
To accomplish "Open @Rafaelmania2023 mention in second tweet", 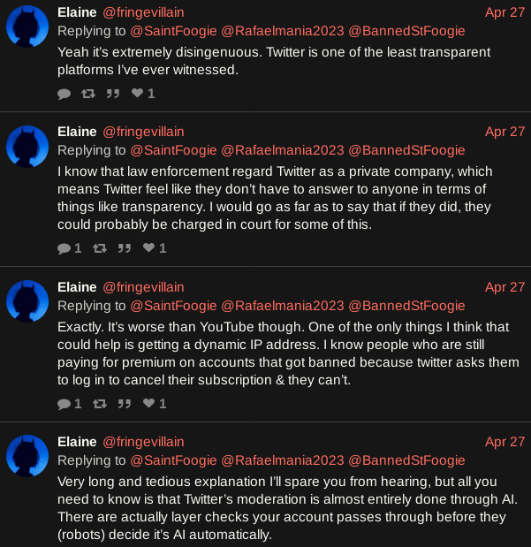I will click(283, 150).
